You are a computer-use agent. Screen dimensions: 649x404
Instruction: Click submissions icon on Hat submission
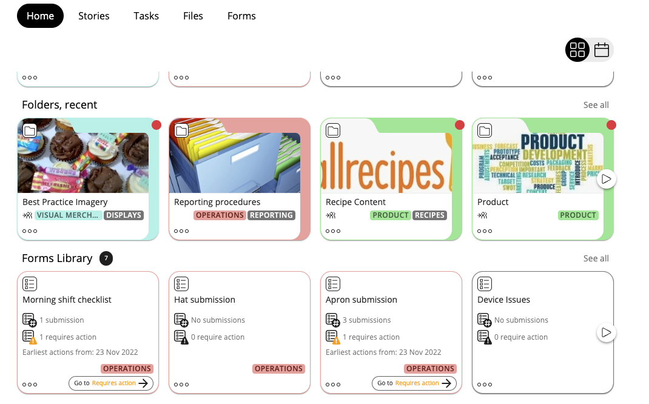click(181, 320)
